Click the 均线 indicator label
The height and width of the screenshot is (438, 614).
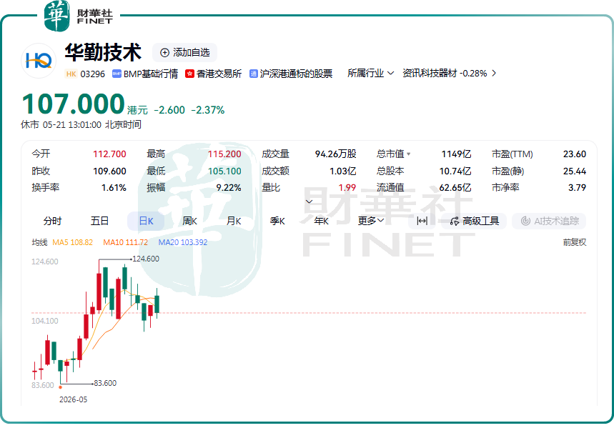tap(39, 242)
